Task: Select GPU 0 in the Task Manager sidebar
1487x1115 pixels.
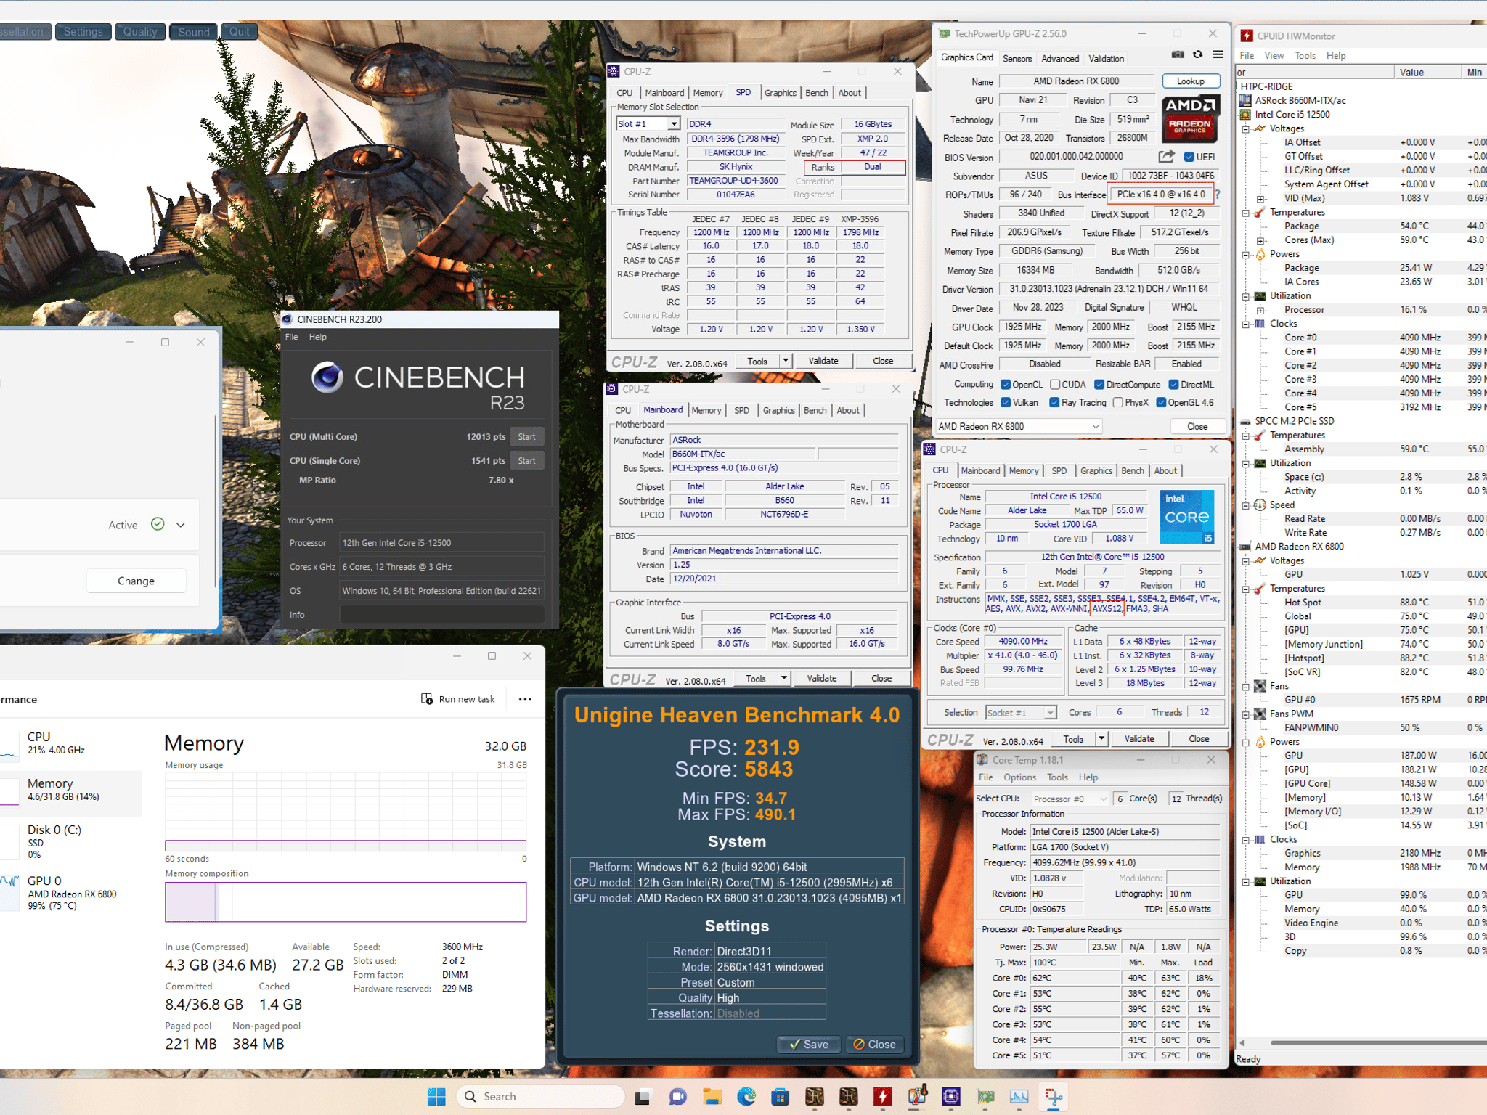Action: tap(71, 892)
